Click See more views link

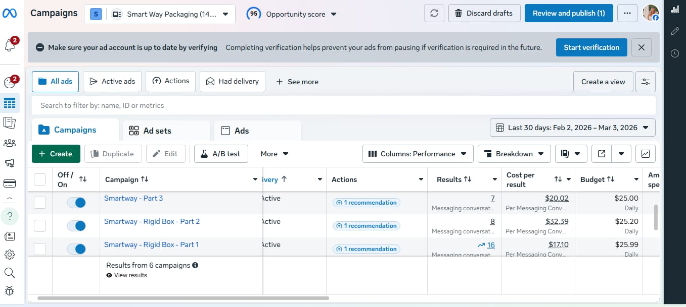(297, 82)
